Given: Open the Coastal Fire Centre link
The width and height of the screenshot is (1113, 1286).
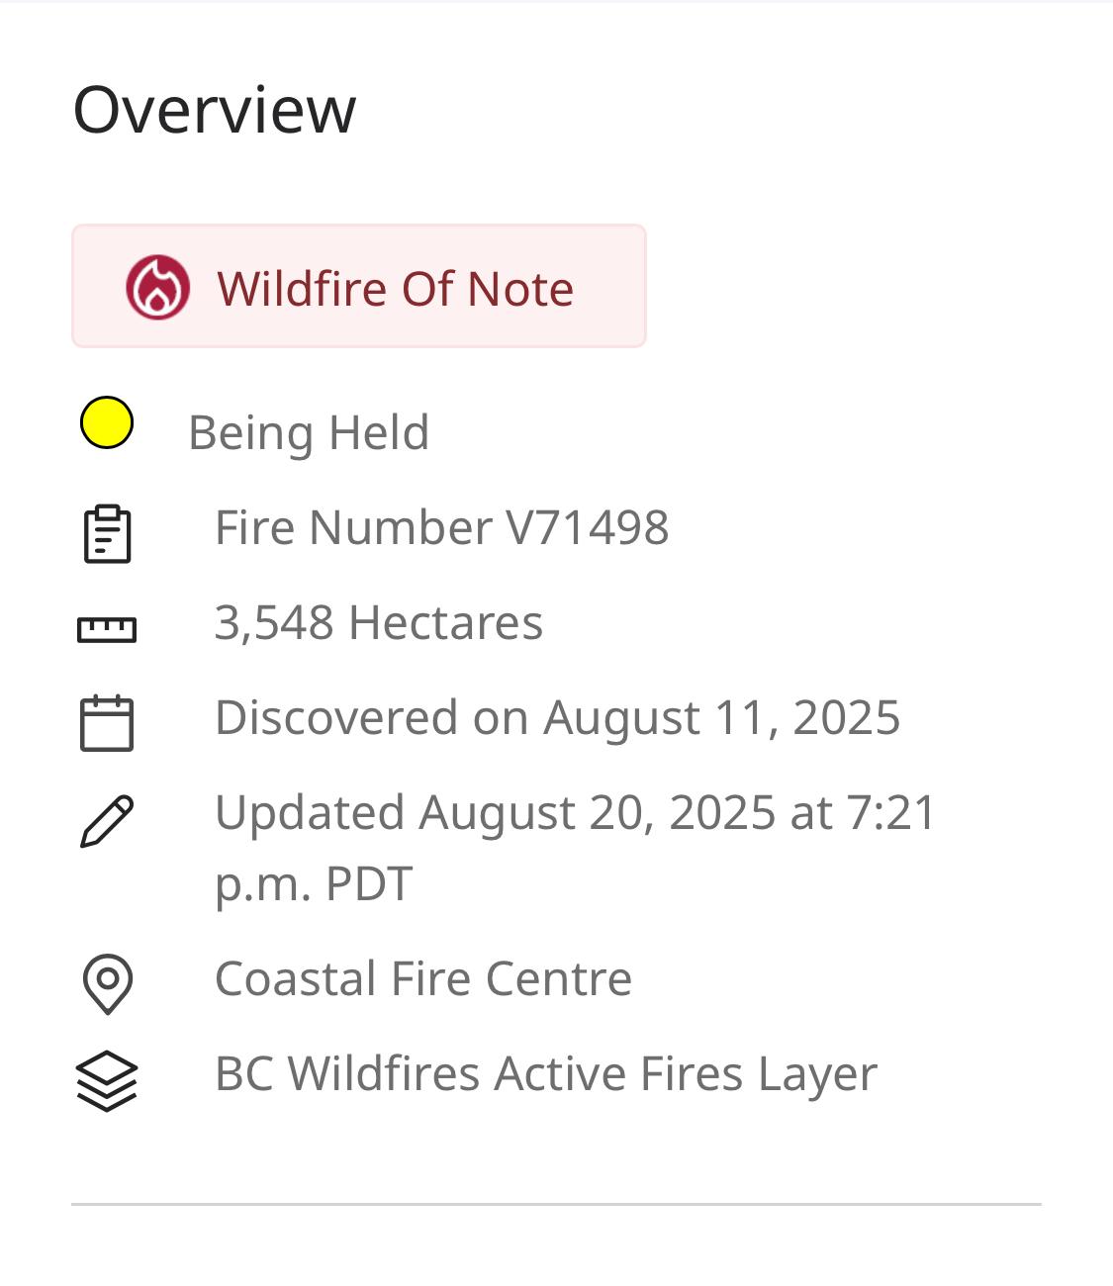Looking at the screenshot, I should [423, 979].
